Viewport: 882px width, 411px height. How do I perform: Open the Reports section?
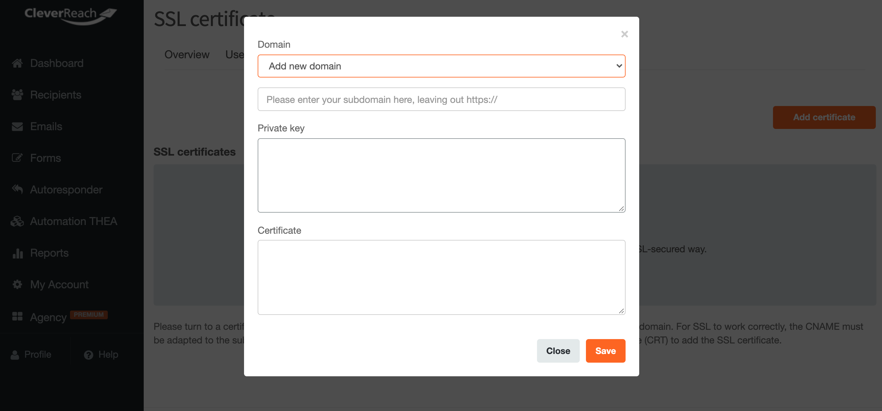[x=49, y=253]
